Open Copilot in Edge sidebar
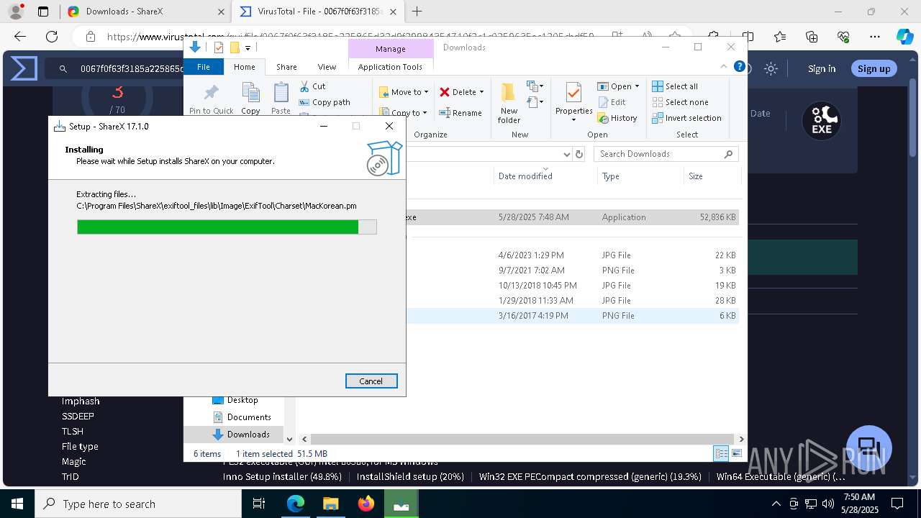 (x=904, y=37)
